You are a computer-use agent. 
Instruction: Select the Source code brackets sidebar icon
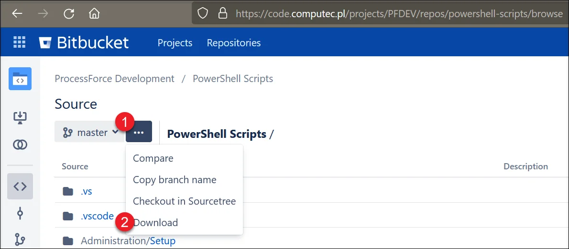tap(20, 186)
